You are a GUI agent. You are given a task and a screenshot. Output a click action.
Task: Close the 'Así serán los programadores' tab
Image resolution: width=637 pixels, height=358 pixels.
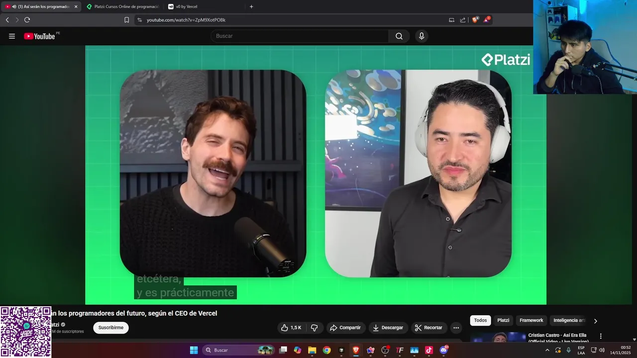click(x=76, y=6)
